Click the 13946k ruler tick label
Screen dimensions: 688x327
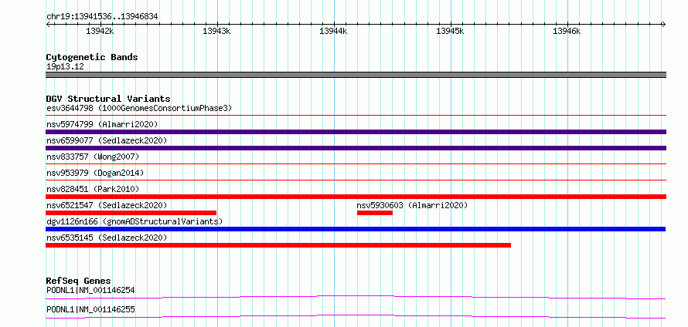tap(567, 31)
